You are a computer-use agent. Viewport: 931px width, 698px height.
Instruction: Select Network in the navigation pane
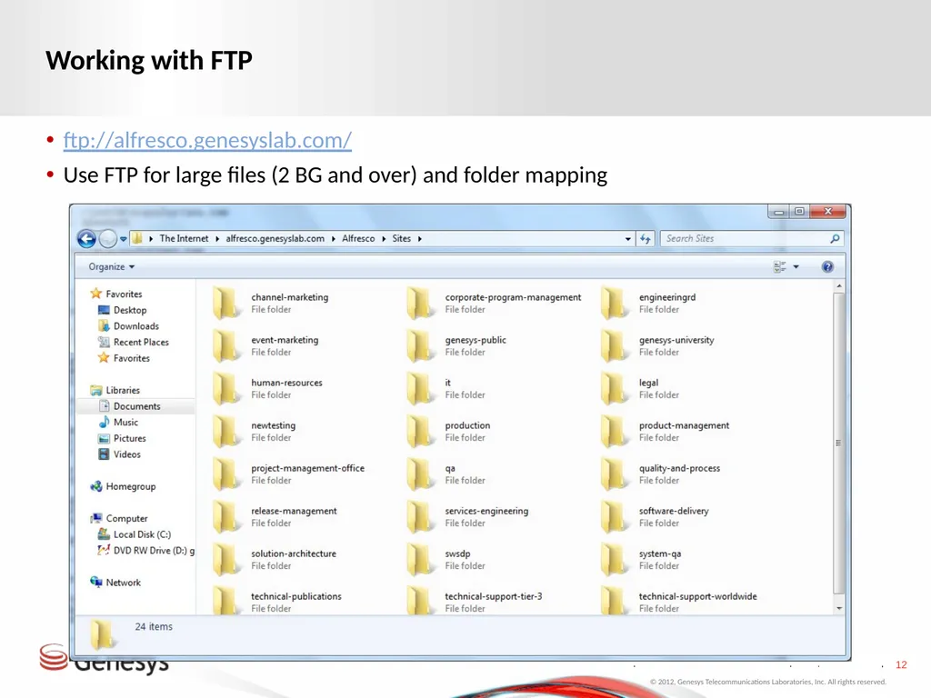click(x=115, y=583)
